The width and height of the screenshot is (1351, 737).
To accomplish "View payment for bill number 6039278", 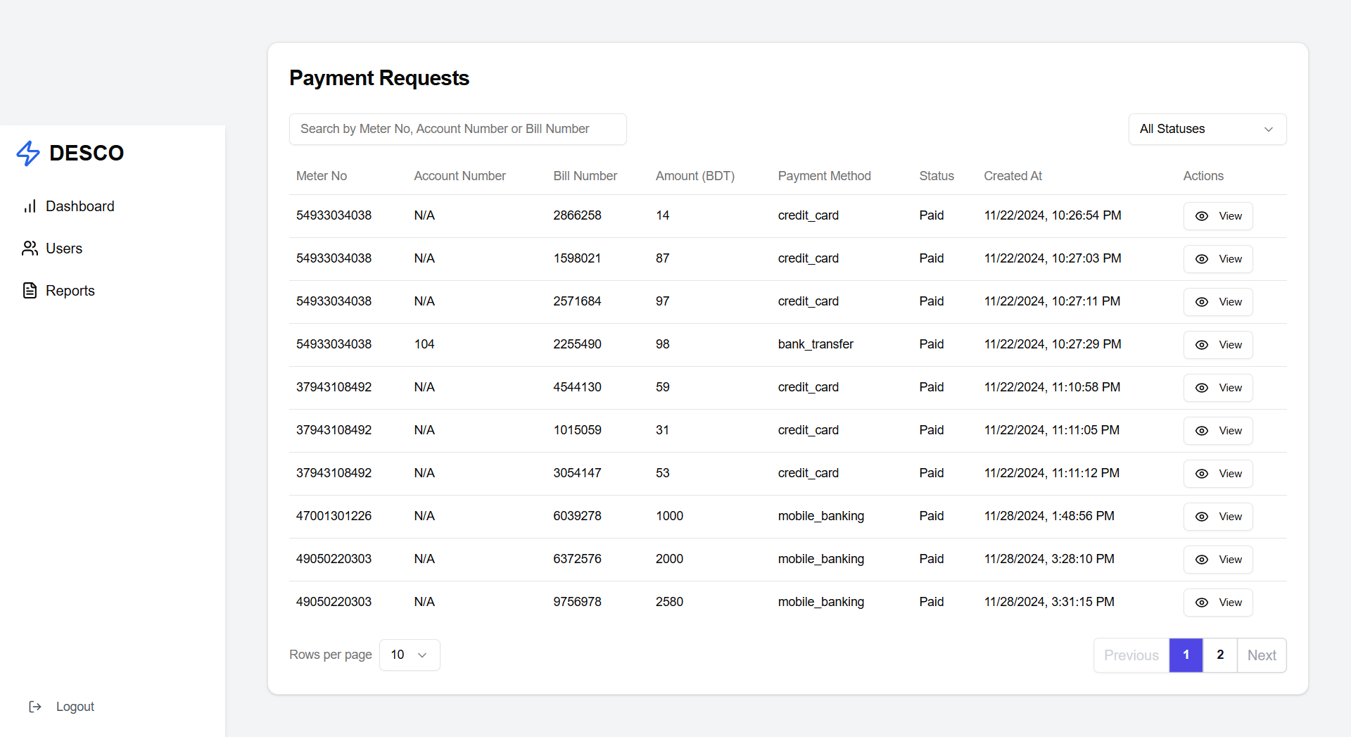I will (x=1218, y=517).
